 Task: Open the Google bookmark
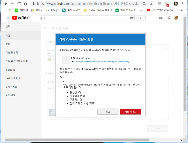(53, 10)
